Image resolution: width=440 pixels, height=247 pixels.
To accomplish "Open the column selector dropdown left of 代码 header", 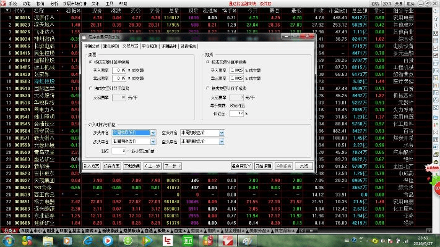I will (x=7, y=10).
